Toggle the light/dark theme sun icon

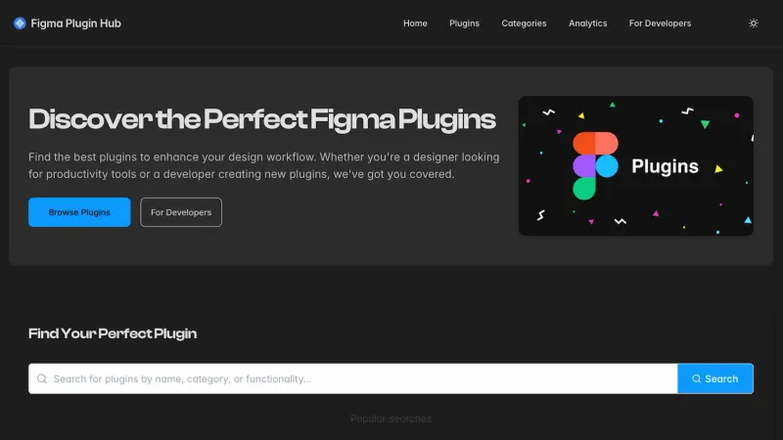[753, 23]
